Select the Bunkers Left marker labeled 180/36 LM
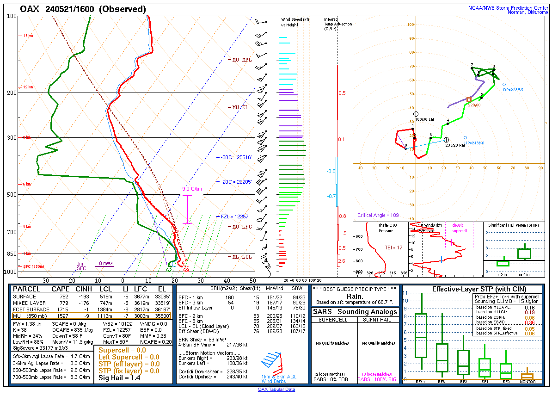 coord(415,113)
